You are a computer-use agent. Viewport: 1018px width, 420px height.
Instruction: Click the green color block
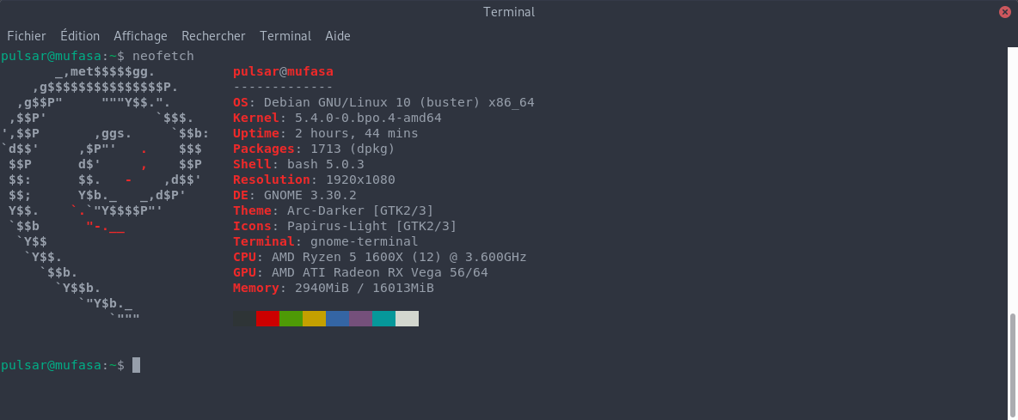coord(291,319)
